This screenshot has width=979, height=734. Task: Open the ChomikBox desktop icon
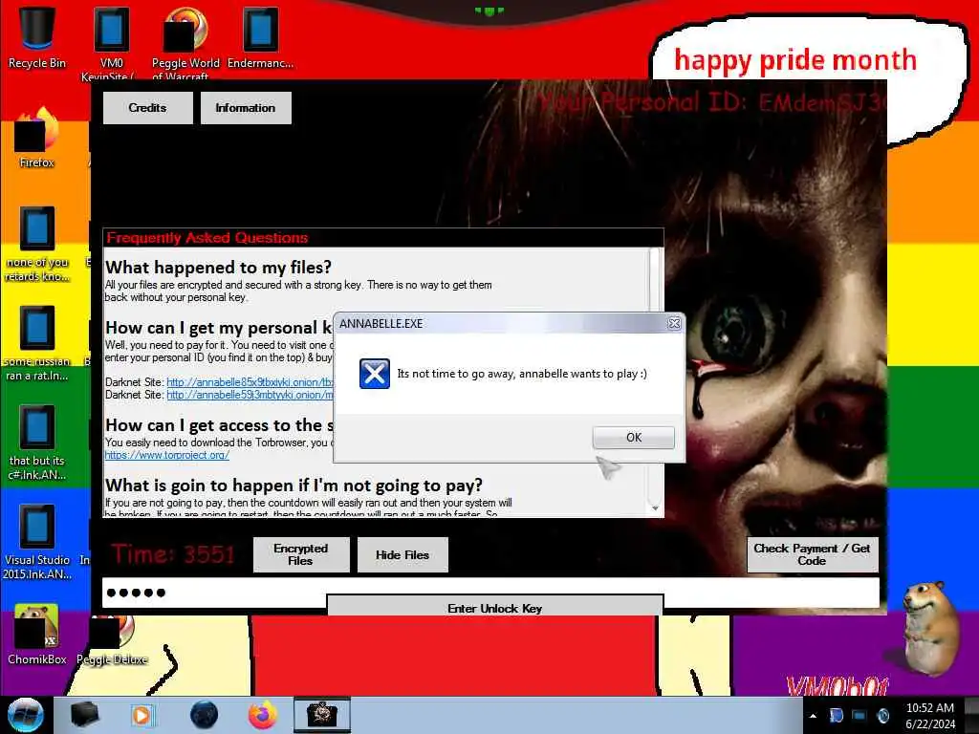[37, 635]
